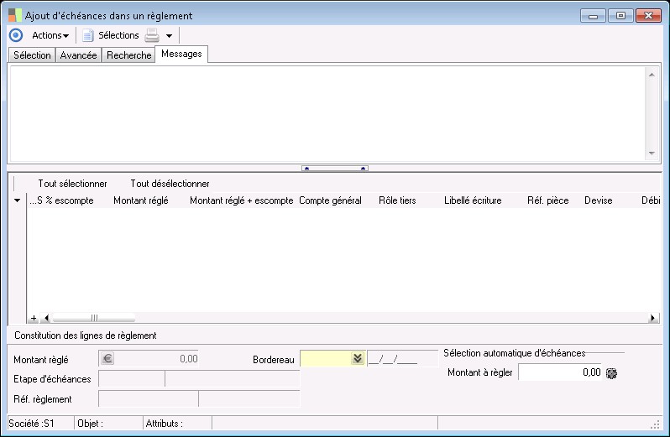The width and height of the screenshot is (670, 437).
Task: Click the application icon in title bar
Action: click(x=15, y=15)
